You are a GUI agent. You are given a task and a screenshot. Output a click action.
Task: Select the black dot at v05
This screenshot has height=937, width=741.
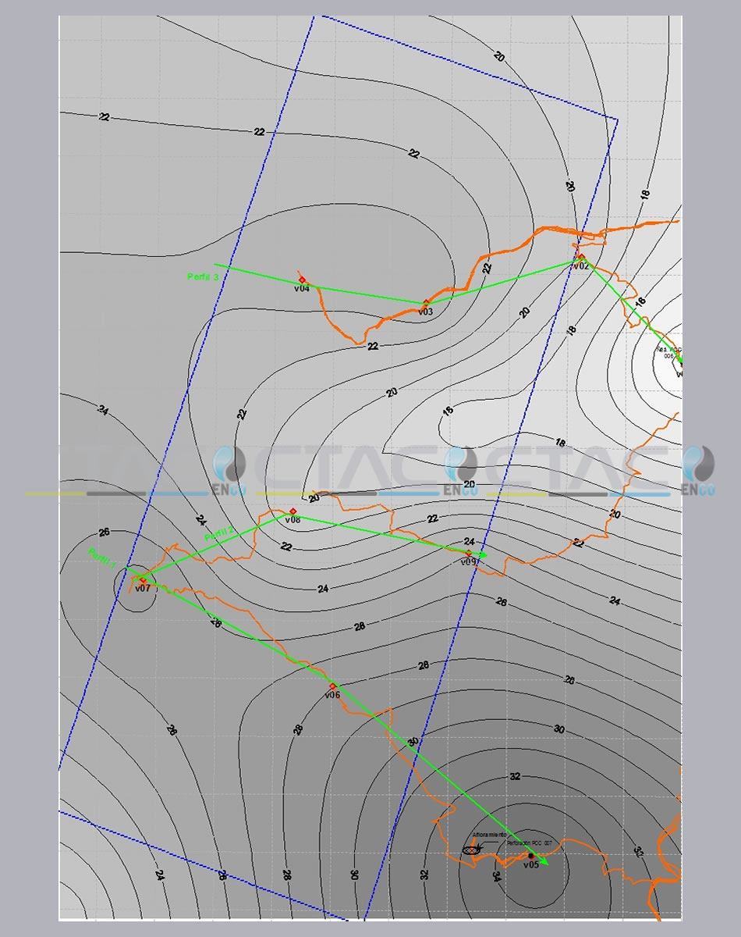pyautogui.click(x=531, y=856)
